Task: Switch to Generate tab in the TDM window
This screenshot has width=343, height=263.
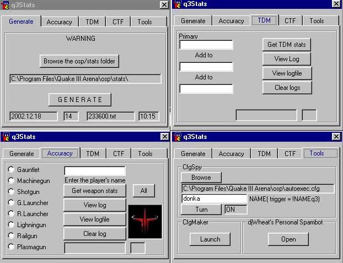Action: point(193,21)
